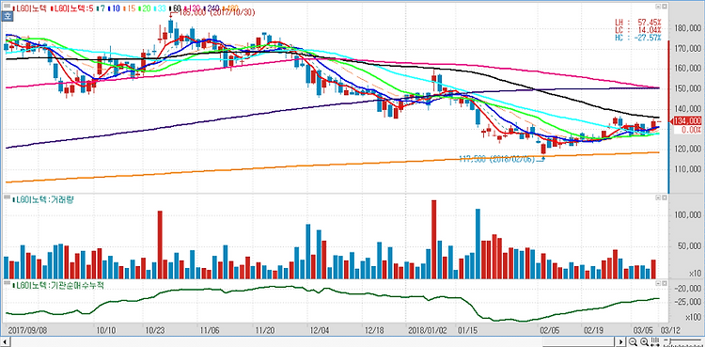Minimize the 거래량 volume pane
This screenshot has width=705, height=347.
[x=658, y=197]
